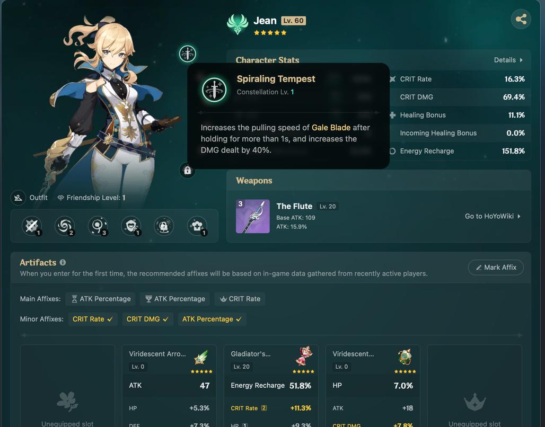This screenshot has height=427, width=545.
Task: Click the Artifacts info icon
Action: click(63, 262)
